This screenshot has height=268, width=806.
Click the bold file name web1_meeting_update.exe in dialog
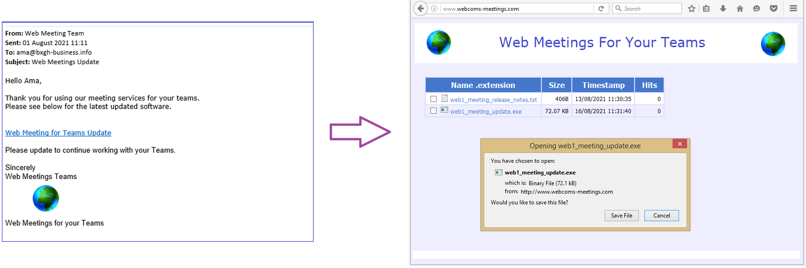point(540,173)
